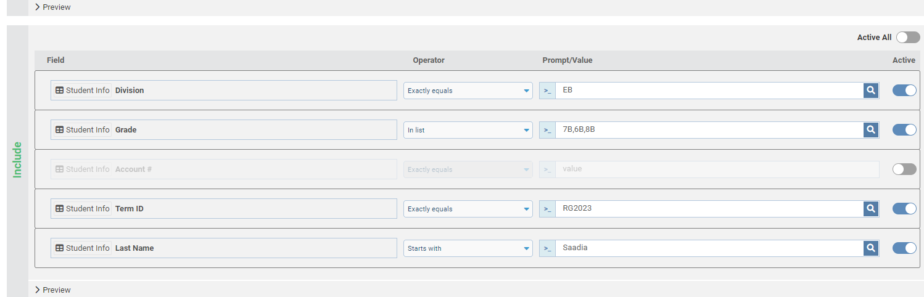Click the prompt icon in the Account # row
This screenshot has width=924, height=297.
point(548,169)
